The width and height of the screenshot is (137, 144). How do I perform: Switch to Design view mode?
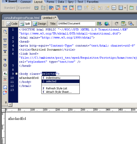point(40,23)
